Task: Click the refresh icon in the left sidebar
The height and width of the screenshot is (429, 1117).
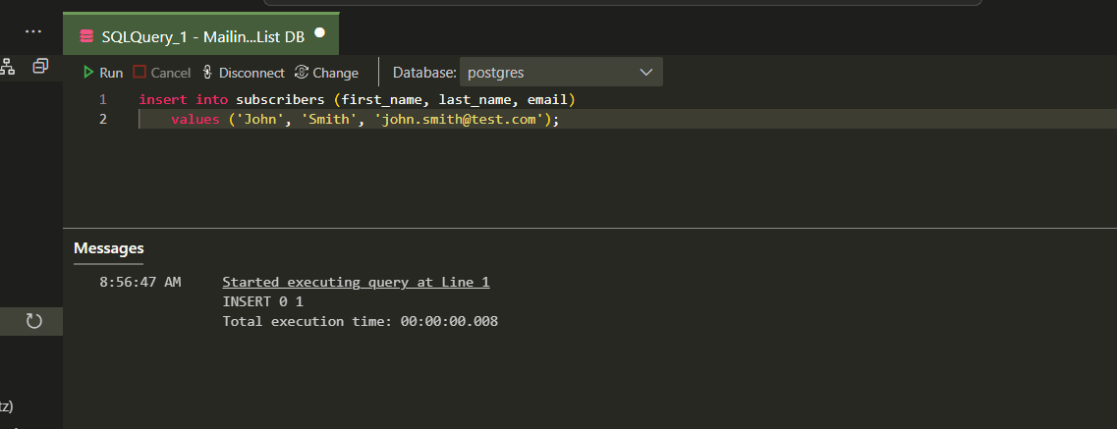Action: [33, 321]
